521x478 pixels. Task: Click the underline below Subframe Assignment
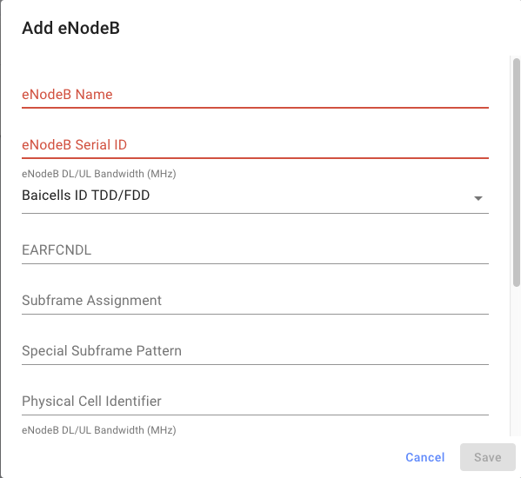[x=255, y=314]
